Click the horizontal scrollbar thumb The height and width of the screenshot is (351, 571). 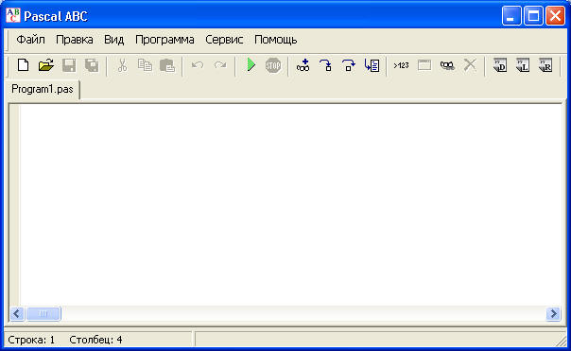(43, 313)
